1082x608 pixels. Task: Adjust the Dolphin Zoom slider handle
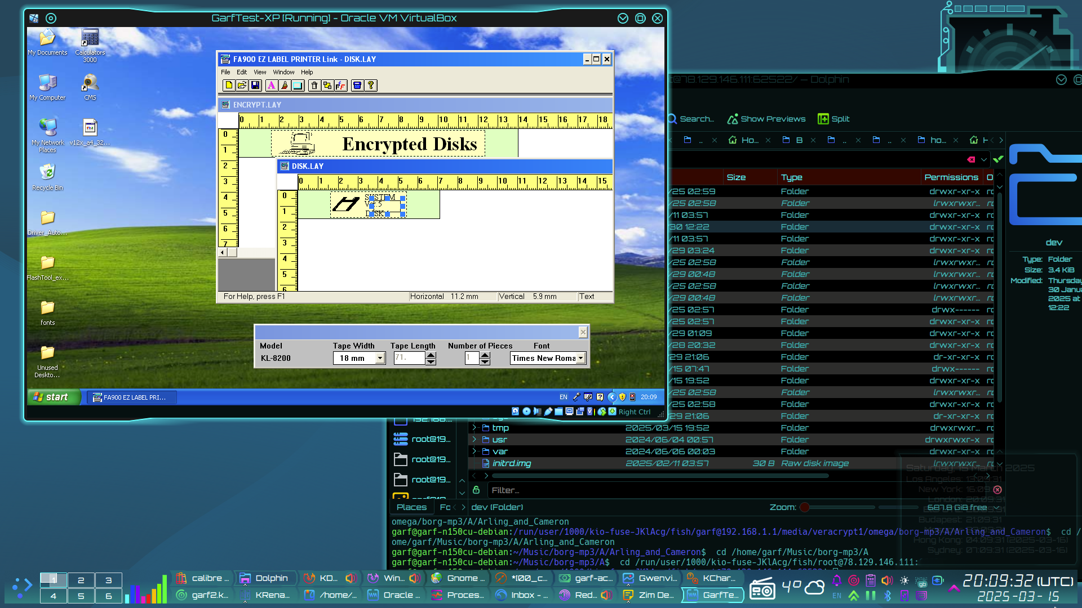point(805,507)
